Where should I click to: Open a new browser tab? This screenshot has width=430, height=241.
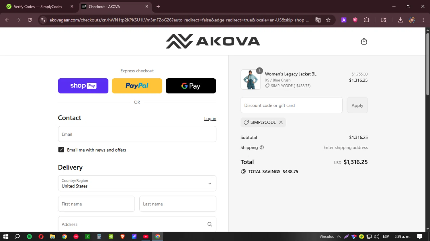[x=158, y=7]
